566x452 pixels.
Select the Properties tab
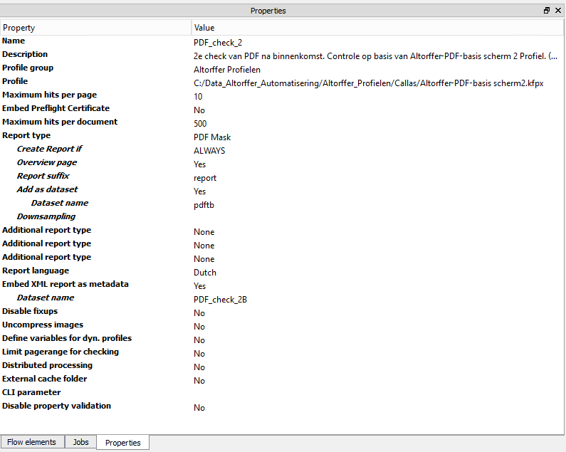pos(122,443)
